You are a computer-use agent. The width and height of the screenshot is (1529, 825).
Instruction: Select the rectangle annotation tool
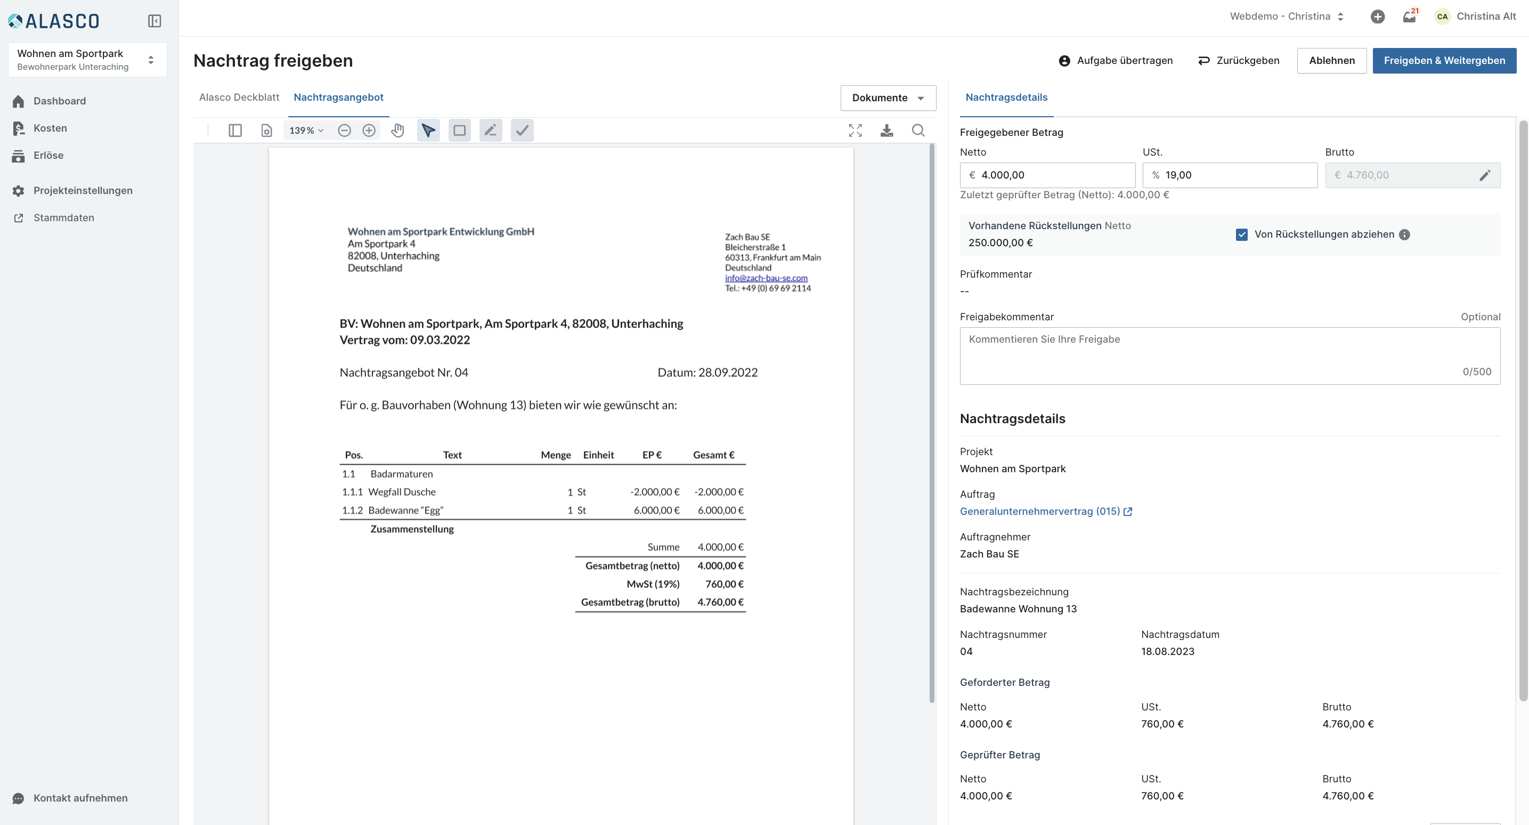459,131
